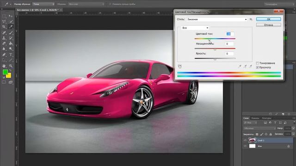This screenshot has width=296, height=166.
Task: Click the Насыщенность saturation slider handle
Action: [215, 49]
